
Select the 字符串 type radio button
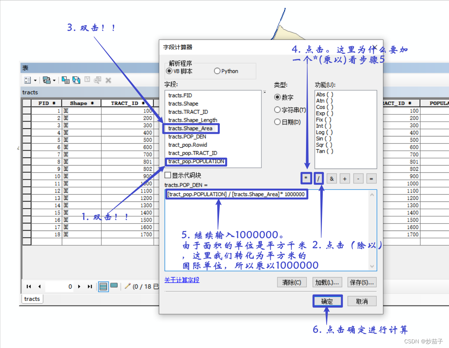pos(277,110)
